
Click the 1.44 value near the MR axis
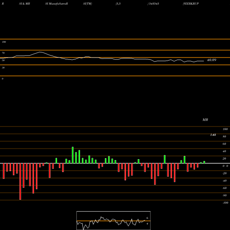tap(213, 135)
